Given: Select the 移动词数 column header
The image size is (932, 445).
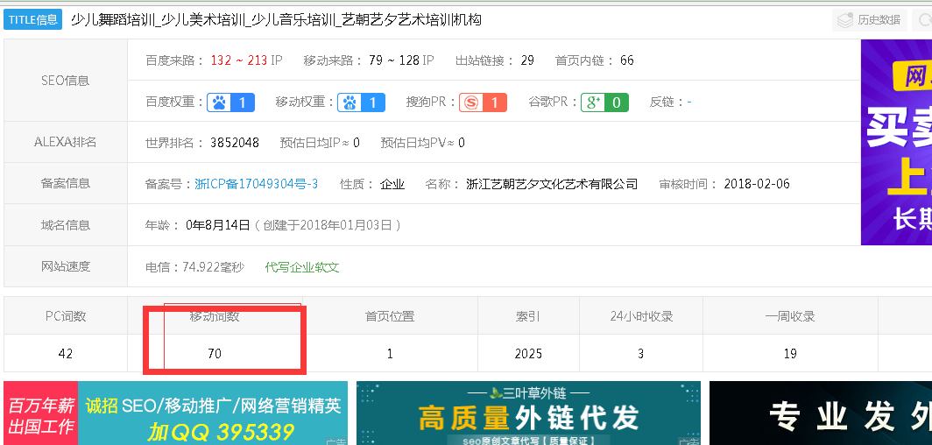Looking at the screenshot, I should (215, 316).
